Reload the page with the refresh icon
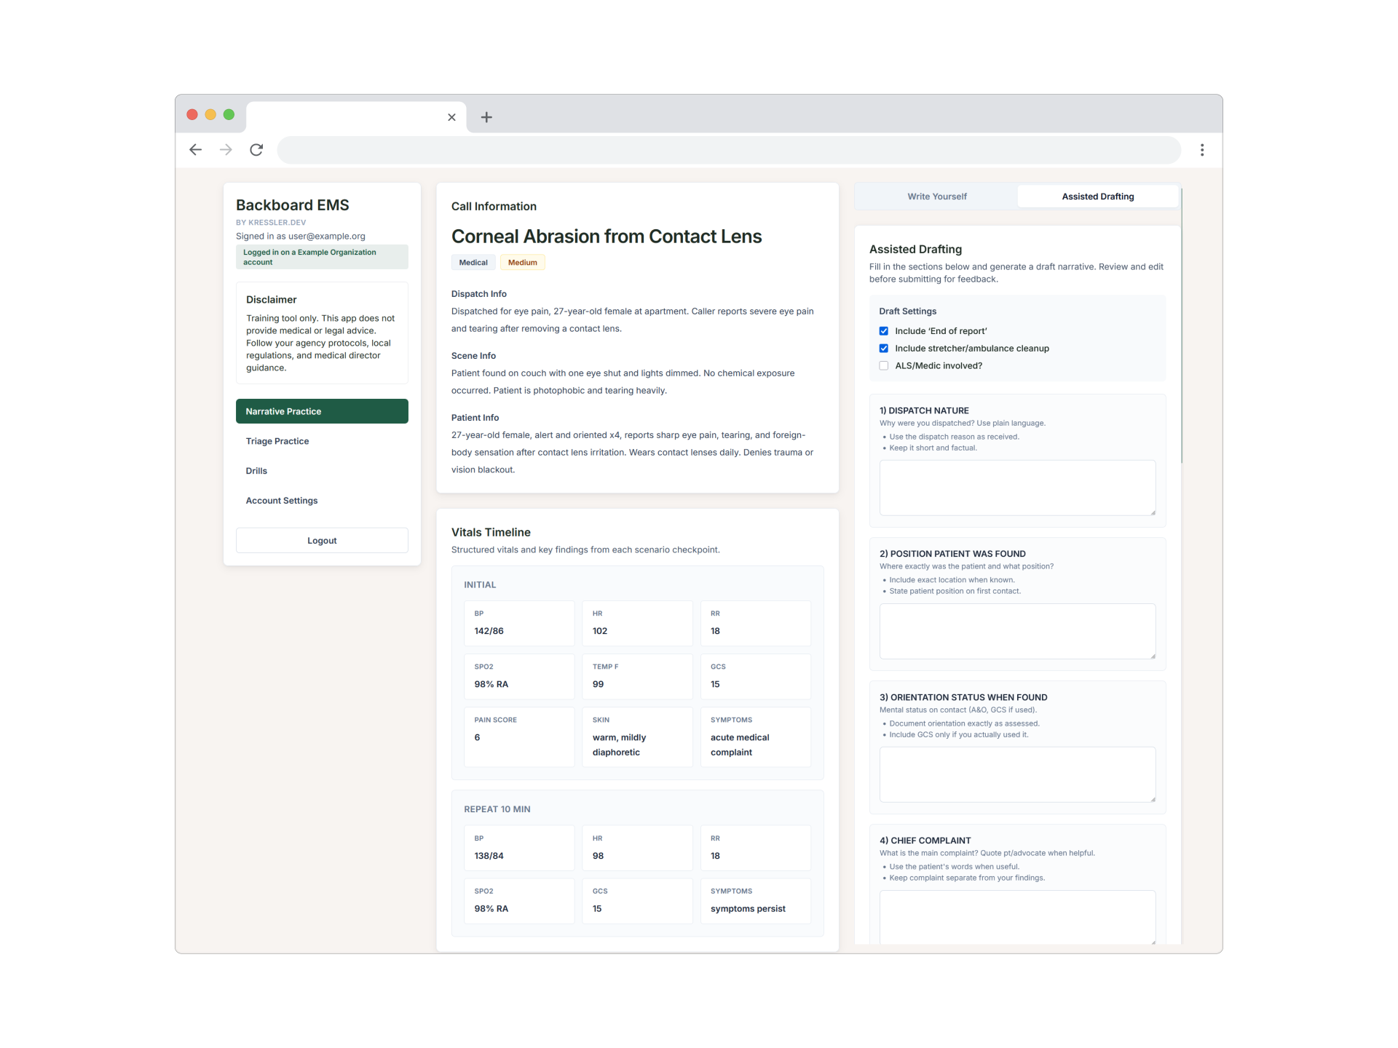 [256, 150]
